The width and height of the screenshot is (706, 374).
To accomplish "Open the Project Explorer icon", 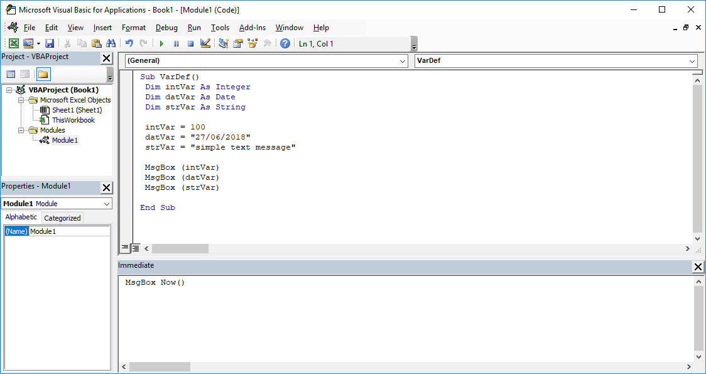I will pyautogui.click(x=224, y=43).
